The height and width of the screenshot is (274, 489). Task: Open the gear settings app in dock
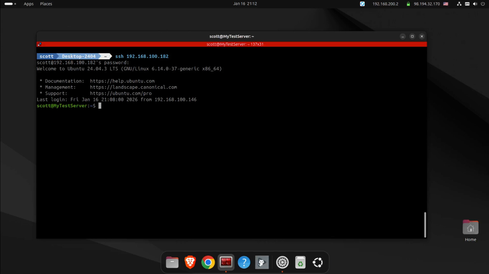282,262
